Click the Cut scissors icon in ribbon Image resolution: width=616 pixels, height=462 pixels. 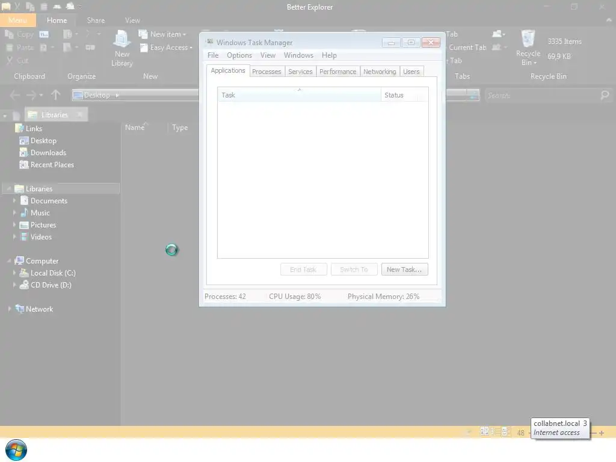(10, 61)
